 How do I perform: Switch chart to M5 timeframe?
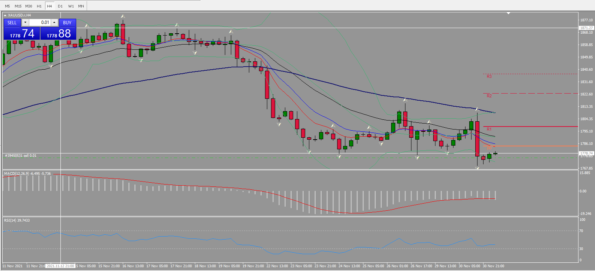click(x=7, y=6)
